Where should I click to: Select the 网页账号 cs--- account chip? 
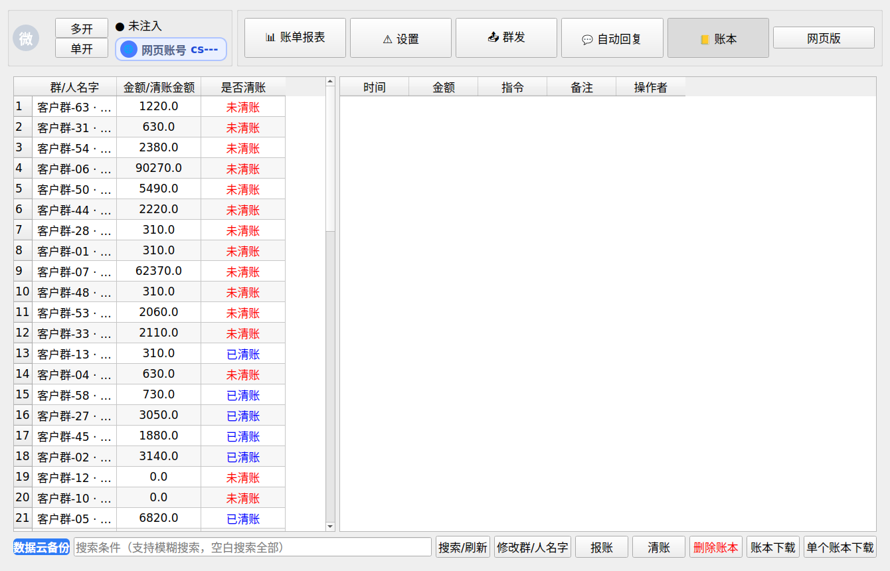coord(171,49)
